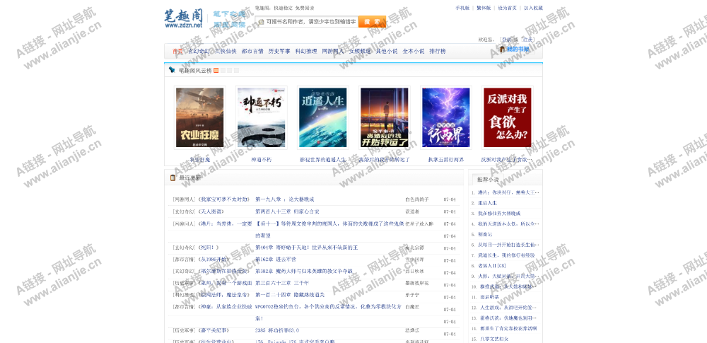Open 《嘉平关纪事》 novel link
The width and height of the screenshot is (707, 343).
click(x=214, y=330)
